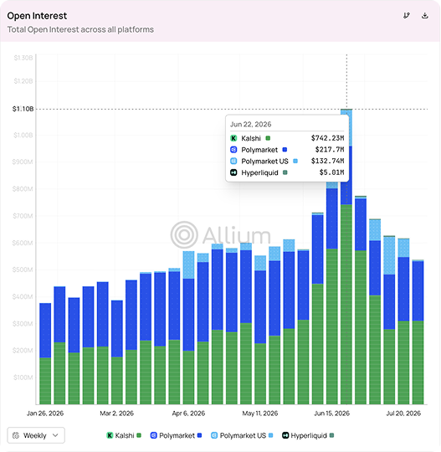
Task: Click the Polymarket logo icon in legend
Action: tap(154, 435)
